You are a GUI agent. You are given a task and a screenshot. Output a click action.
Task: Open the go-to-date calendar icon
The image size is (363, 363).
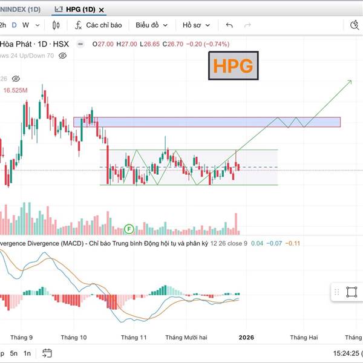pos(47,353)
